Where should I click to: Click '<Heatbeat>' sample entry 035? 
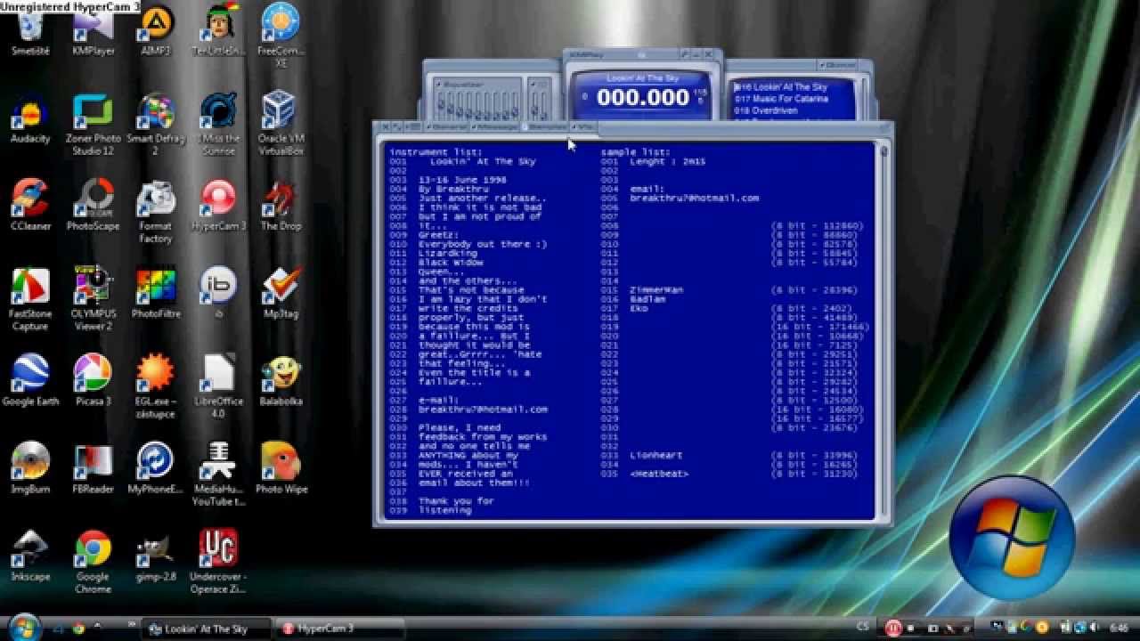tap(658, 474)
